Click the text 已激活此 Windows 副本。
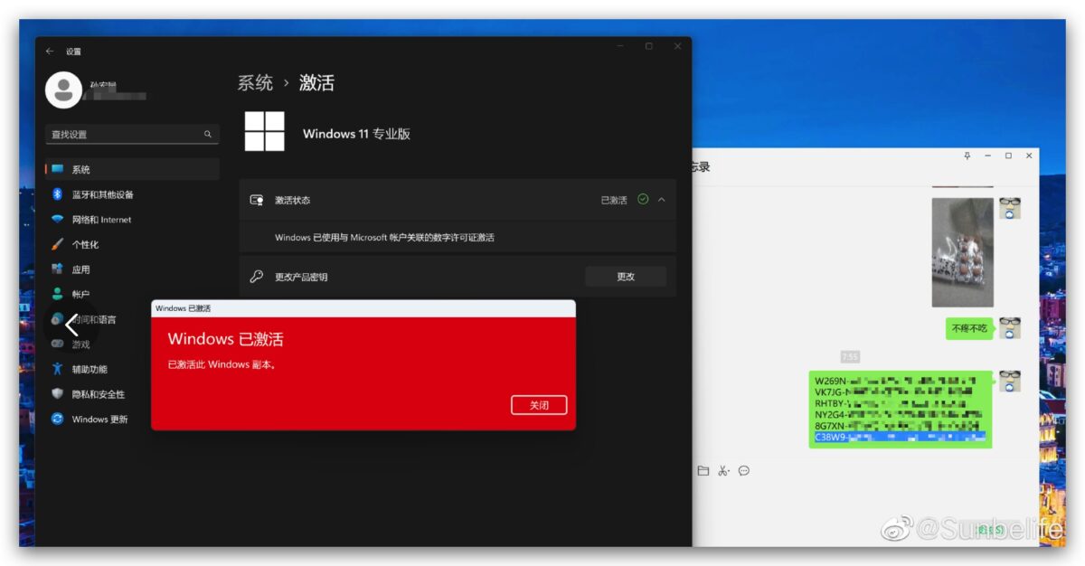Viewport: 1085px width, 566px height. click(x=222, y=365)
